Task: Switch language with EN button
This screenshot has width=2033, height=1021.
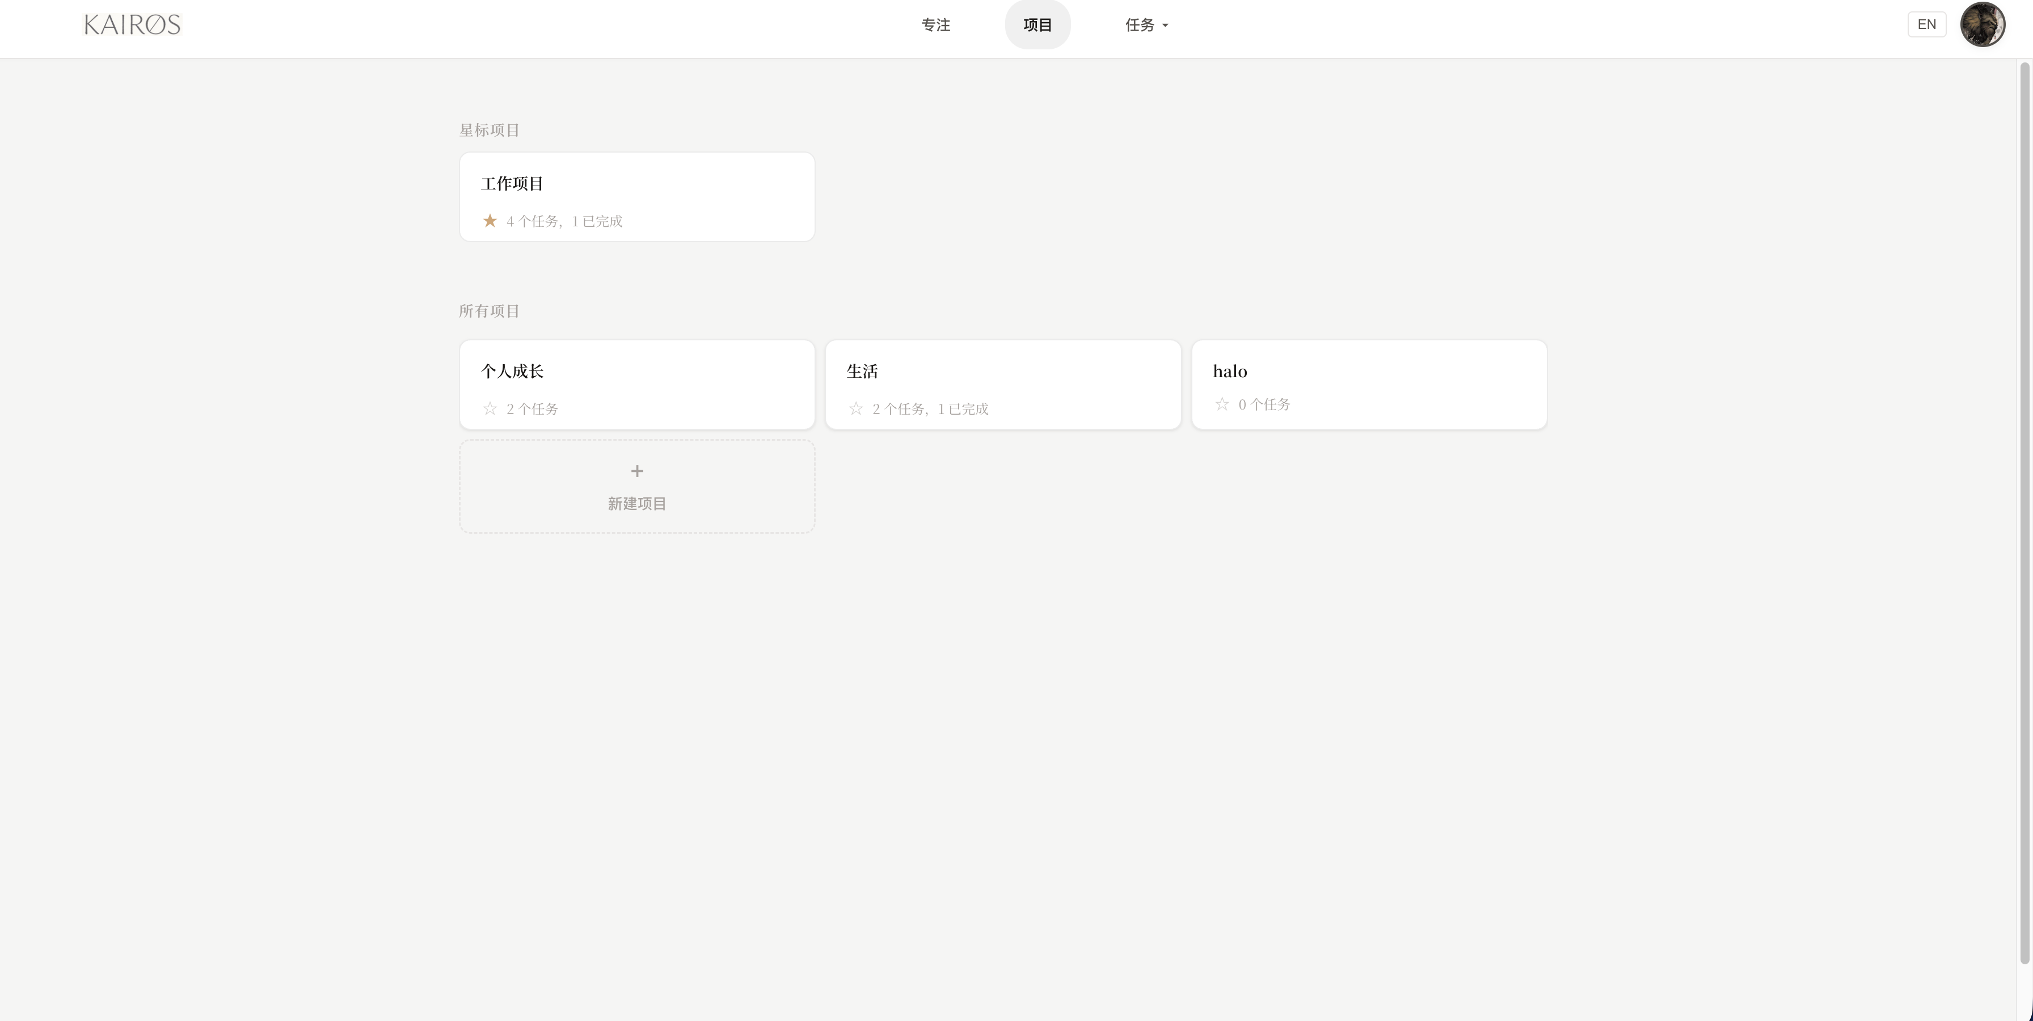Action: [x=1926, y=24]
